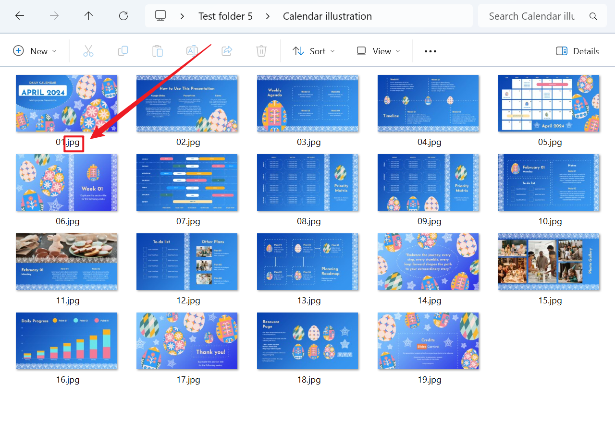615x445 pixels.
Task: Click the file name 12.jpg
Action: click(188, 301)
